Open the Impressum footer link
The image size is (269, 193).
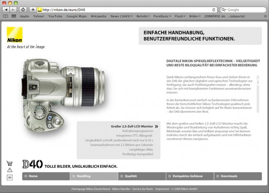162,189
